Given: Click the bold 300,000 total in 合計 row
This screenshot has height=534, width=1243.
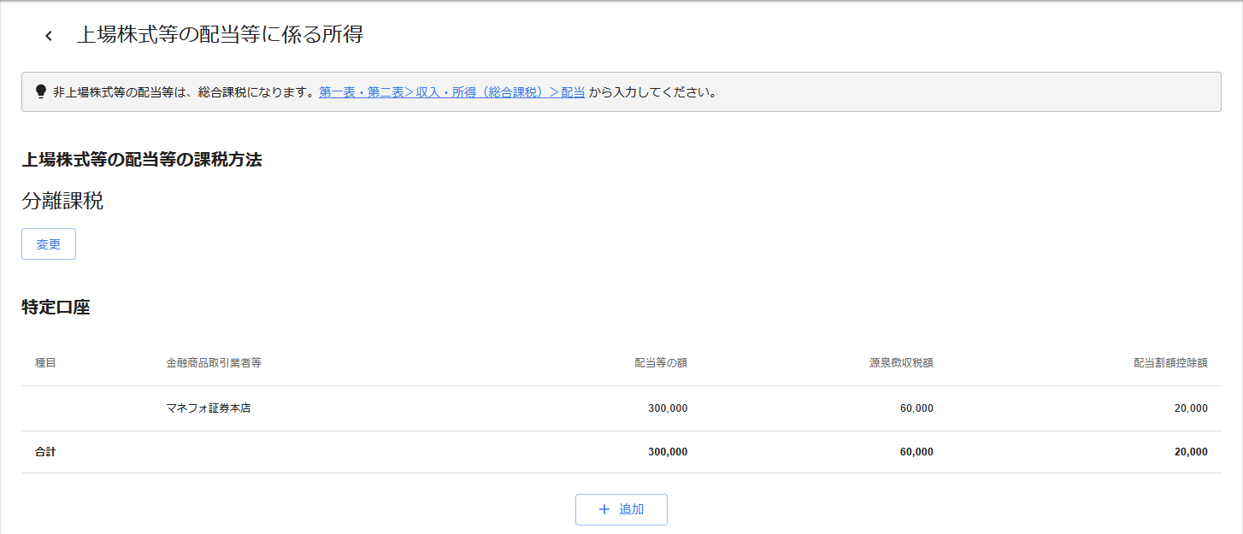Looking at the screenshot, I should pyautogui.click(x=667, y=452).
